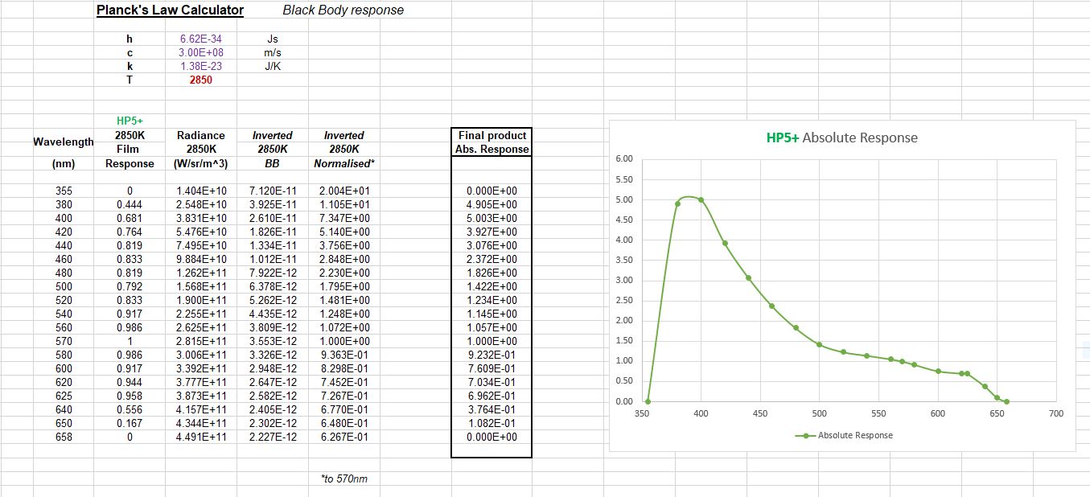The width and height of the screenshot is (1090, 497).
Task: Click chart data point at 400 nm peak
Action: click(x=701, y=200)
